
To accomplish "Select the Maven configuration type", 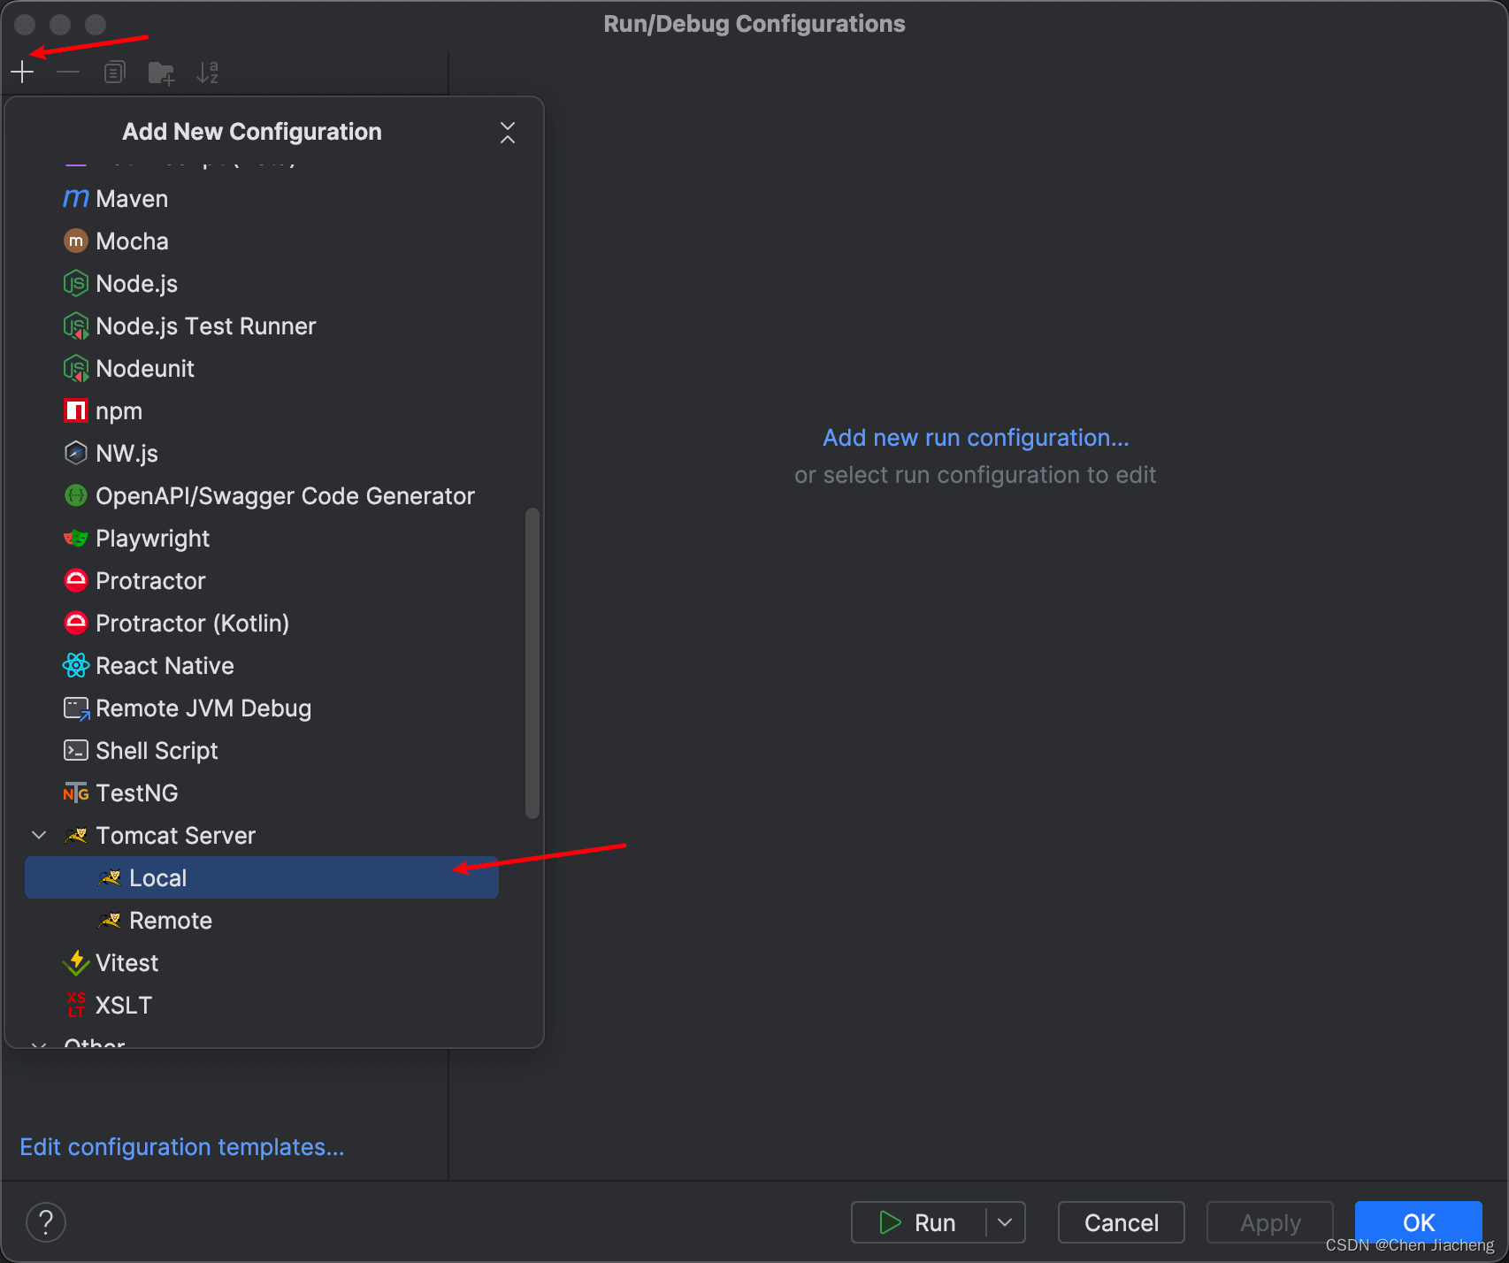I will pyautogui.click(x=261, y=199).
